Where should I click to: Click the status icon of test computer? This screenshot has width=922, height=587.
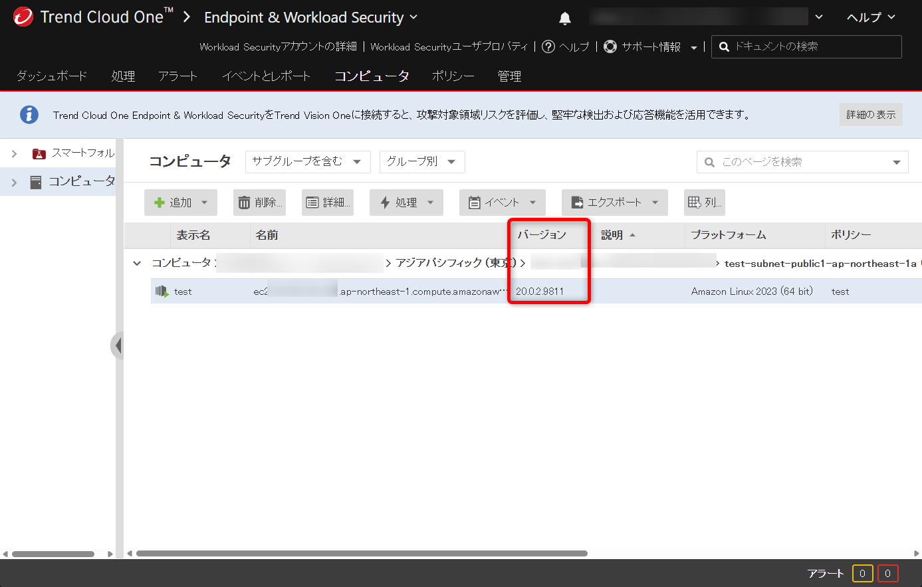tap(162, 291)
